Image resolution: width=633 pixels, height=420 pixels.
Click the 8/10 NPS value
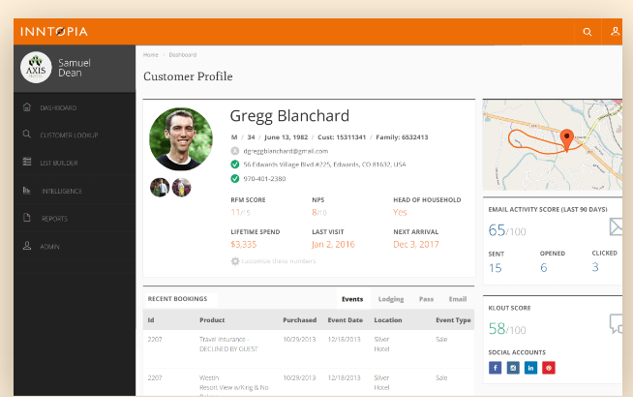pyautogui.click(x=319, y=212)
